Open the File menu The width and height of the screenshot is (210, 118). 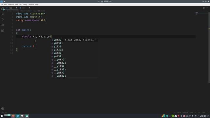(x=2, y=5)
